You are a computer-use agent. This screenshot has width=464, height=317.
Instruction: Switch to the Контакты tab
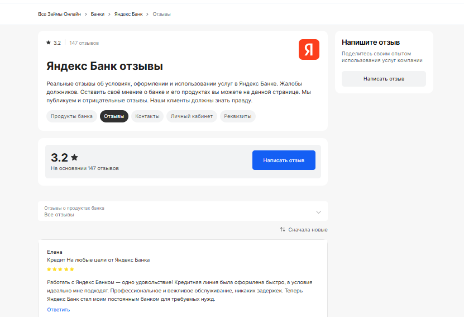click(x=147, y=116)
